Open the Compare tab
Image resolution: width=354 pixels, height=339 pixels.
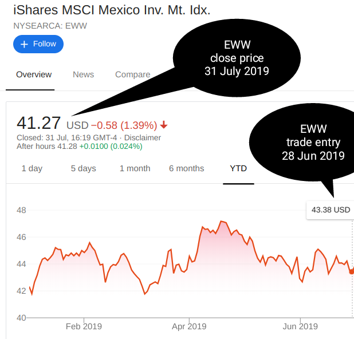point(133,74)
